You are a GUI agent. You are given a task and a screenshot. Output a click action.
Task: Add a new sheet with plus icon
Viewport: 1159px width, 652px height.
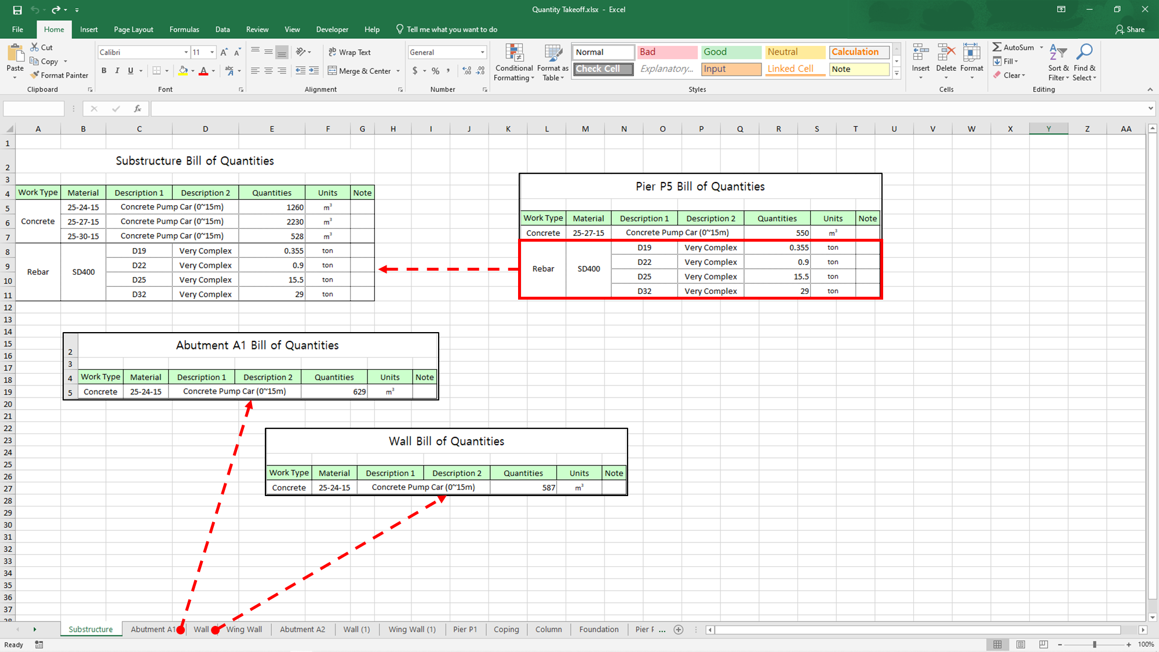click(x=679, y=629)
